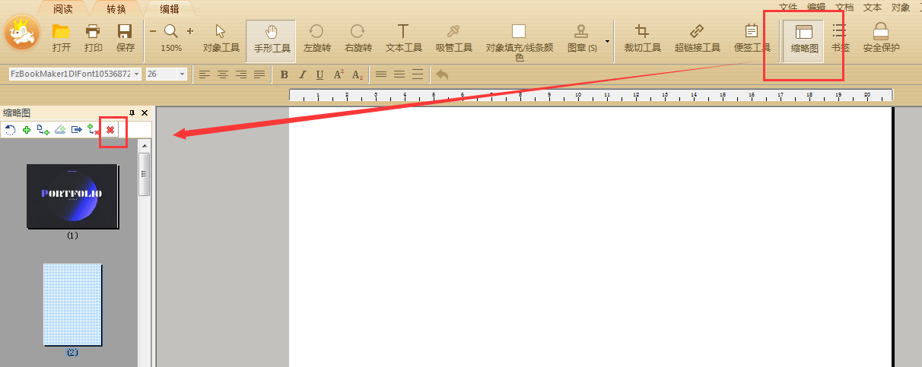This screenshot has height=367, width=922.
Task: Select the 手形工具 (Hand tool)
Action: (272, 39)
